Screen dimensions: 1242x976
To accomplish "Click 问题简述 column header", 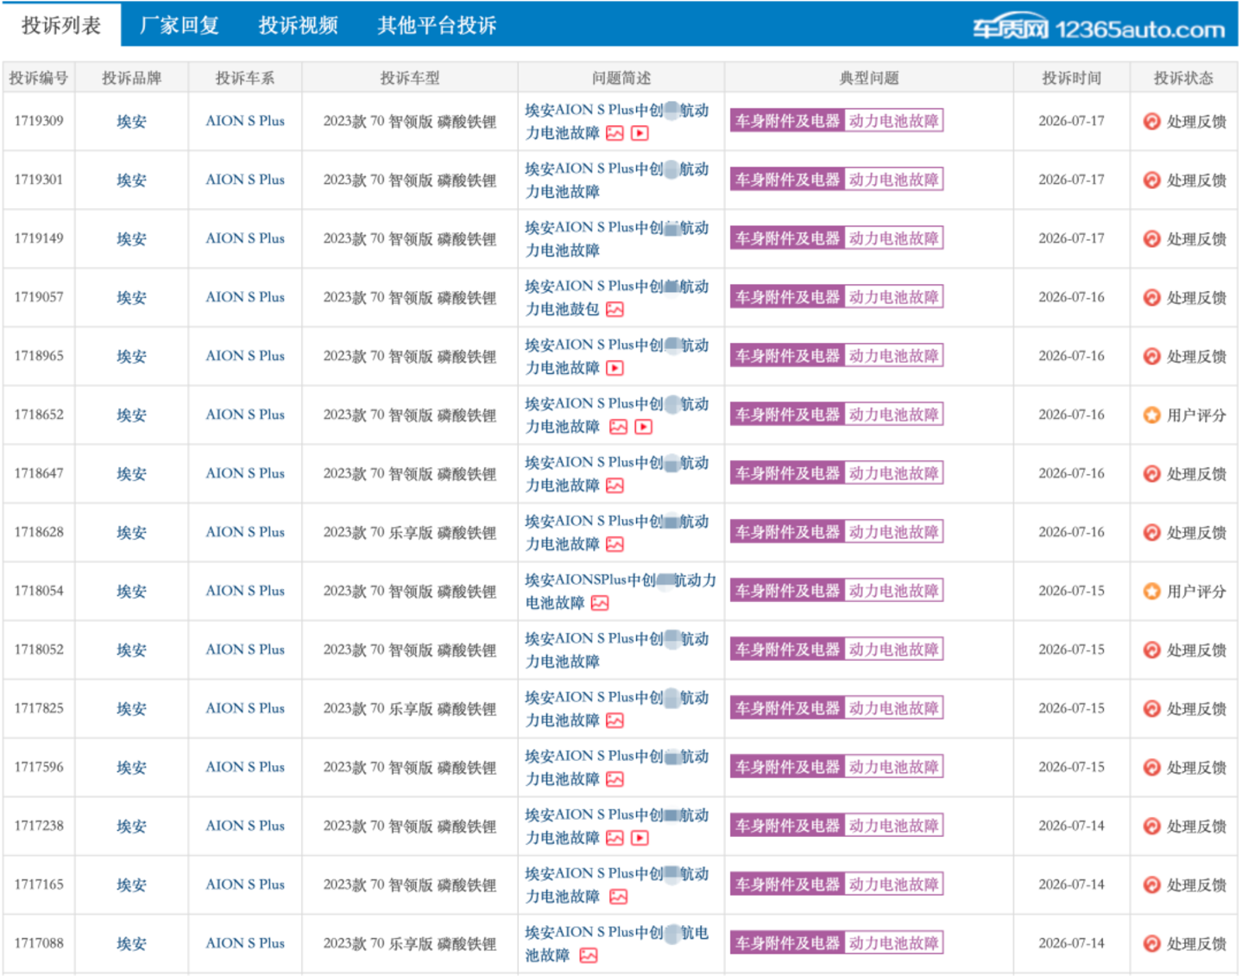I will (621, 78).
